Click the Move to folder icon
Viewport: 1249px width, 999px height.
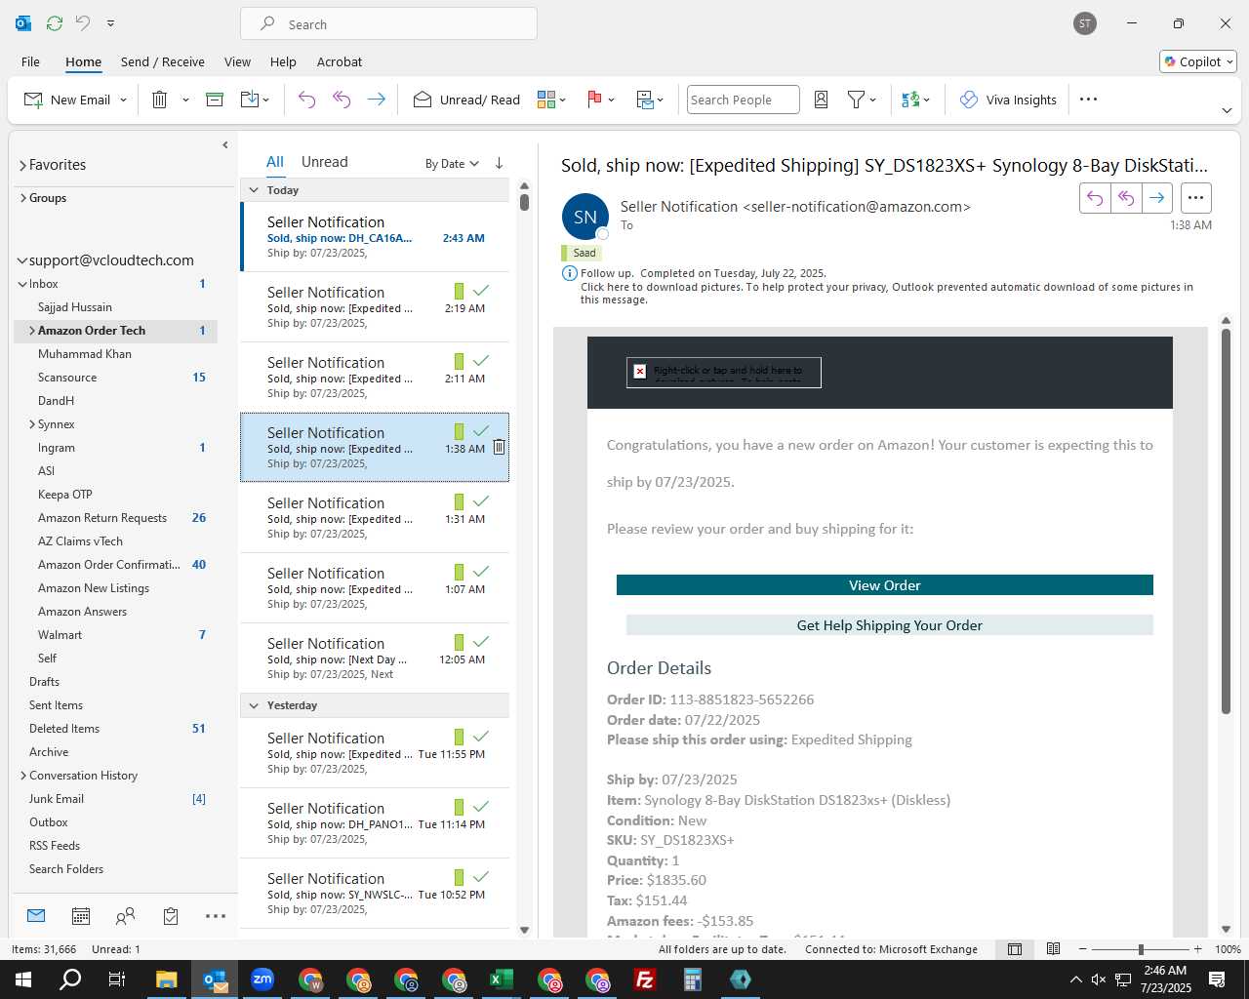pos(250,100)
